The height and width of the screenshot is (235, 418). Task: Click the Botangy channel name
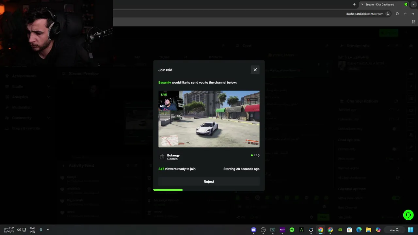[x=173, y=155]
